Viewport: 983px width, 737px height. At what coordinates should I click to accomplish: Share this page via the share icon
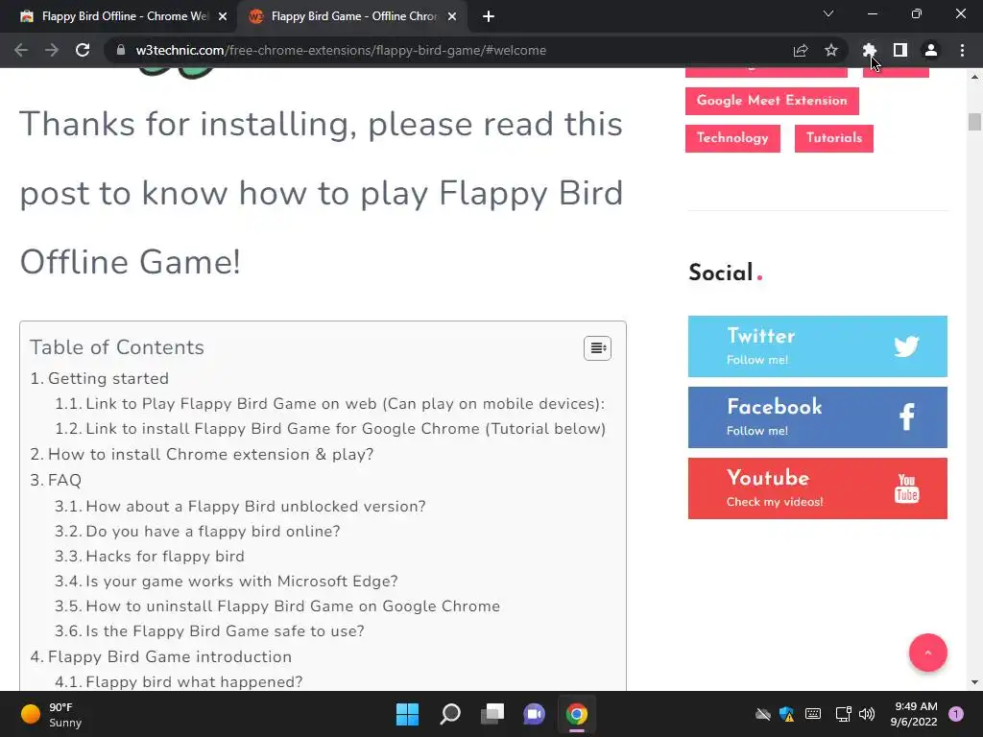tap(801, 50)
